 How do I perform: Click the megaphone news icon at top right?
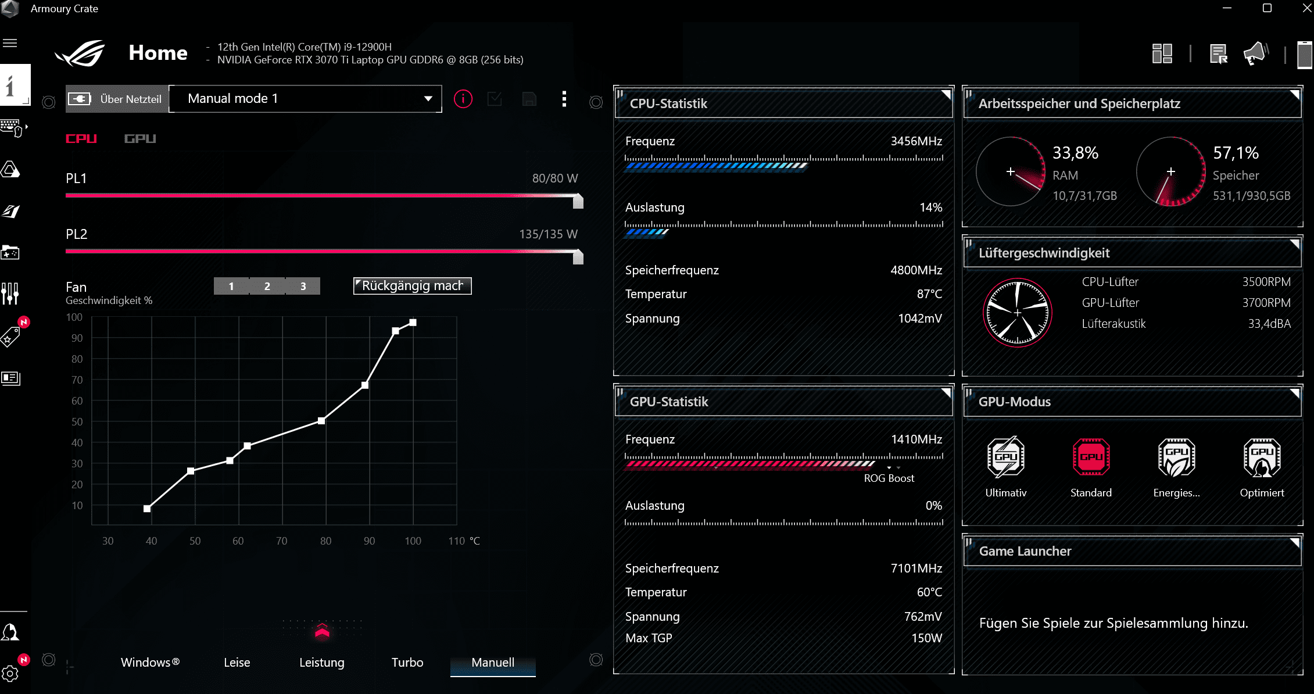(x=1255, y=54)
